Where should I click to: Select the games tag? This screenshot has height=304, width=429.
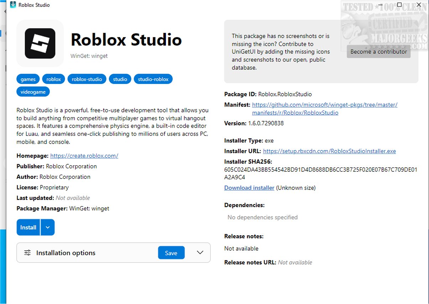click(28, 79)
